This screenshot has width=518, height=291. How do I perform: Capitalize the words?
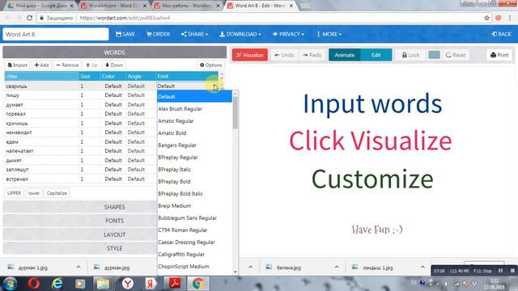[57, 193]
